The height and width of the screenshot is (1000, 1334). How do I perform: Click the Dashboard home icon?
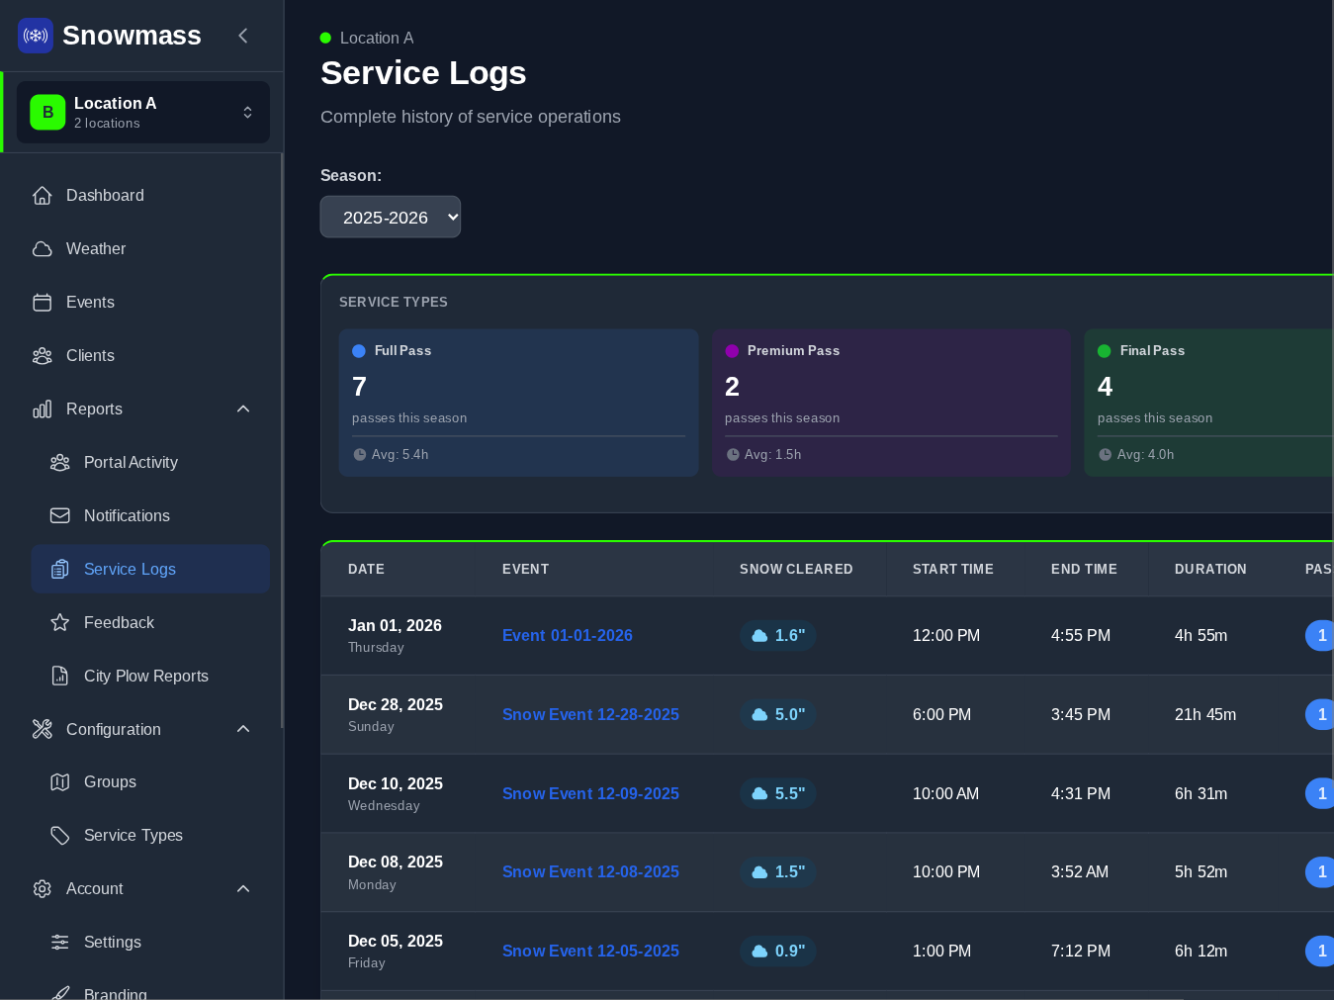pos(42,196)
